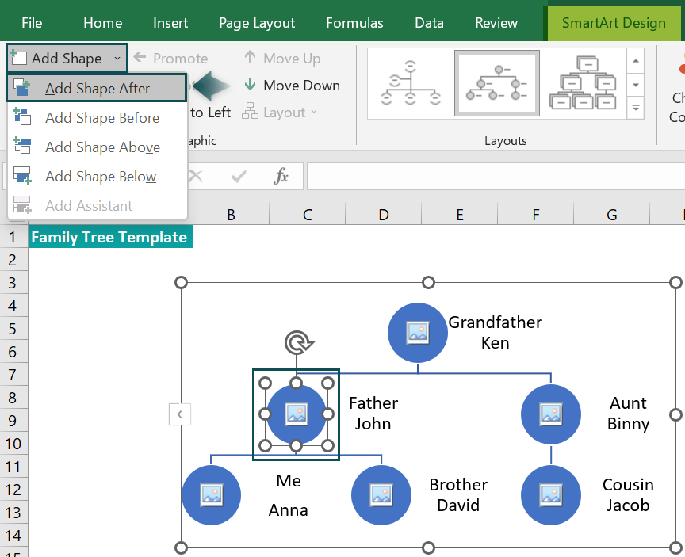This screenshot has height=557, width=685.
Task: Select column B header
Action: (x=231, y=215)
